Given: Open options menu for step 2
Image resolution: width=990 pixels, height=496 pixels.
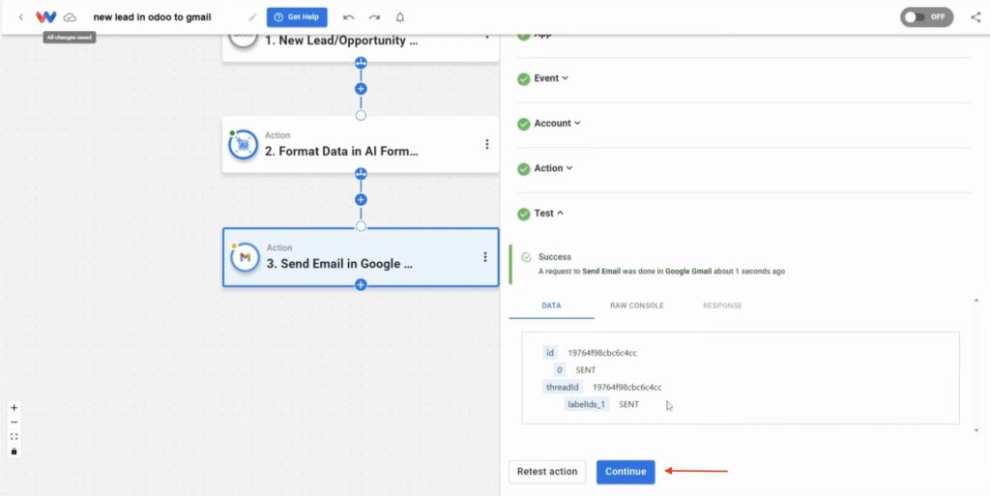Looking at the screenshot, I should pyautogui.click(x=486, y=144).
